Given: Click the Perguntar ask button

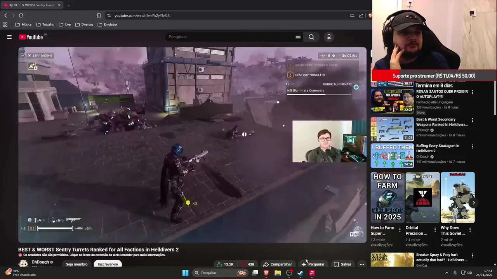Looking at the screenshot, I should [313, 264].
